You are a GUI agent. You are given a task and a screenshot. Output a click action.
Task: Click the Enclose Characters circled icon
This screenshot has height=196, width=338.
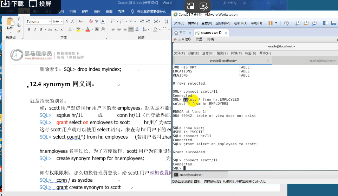(103, 29)
